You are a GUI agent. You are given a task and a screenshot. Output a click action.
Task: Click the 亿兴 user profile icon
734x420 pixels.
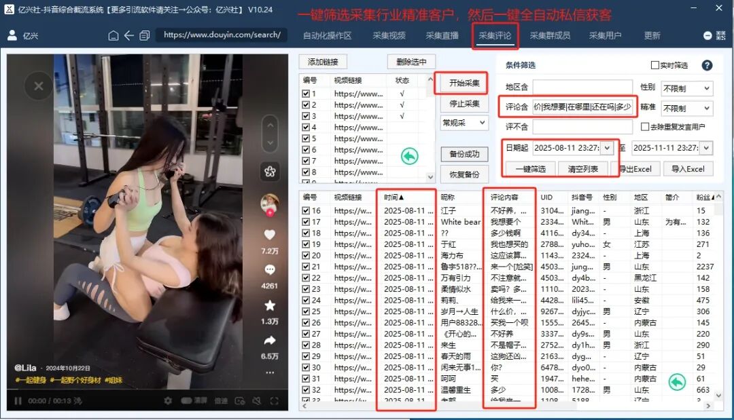[12, 35]
